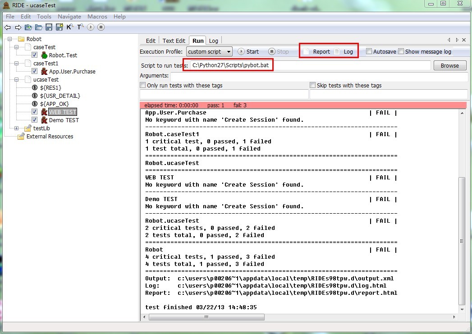The height and width of the screenshot is (334, 472).
Task: Open Search Keywords with the K icon
Action: (x=70, y=27)
